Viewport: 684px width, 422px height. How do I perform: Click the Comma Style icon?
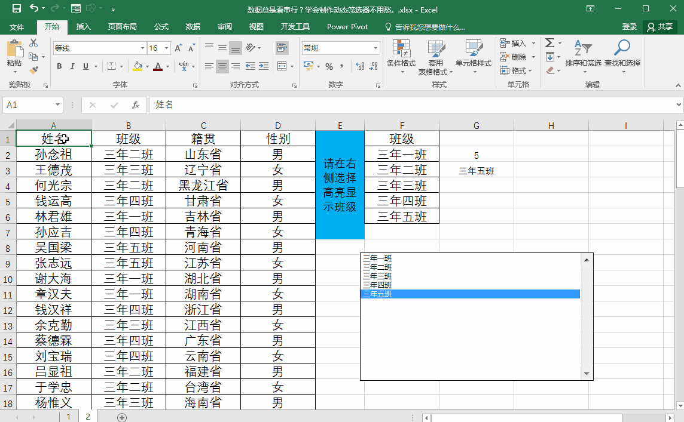tap(341, 66)
